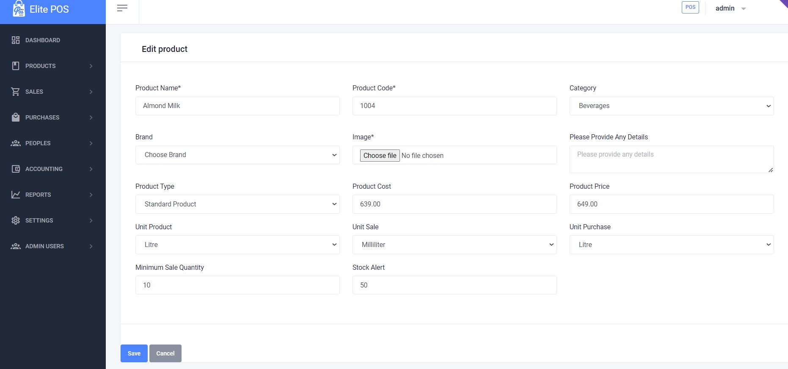This screenshot has width=788, height=369.
Task: Open the Unit Sale dropdown showing Milliliter
Action: [455, 244]
